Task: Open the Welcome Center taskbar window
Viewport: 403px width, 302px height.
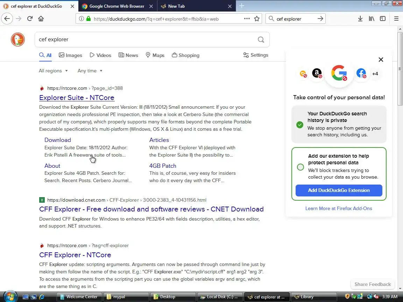Action: point(79,297)
